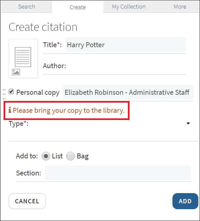Switch to the Search tab
Screen dimensions: 200x221
(27, 7)
